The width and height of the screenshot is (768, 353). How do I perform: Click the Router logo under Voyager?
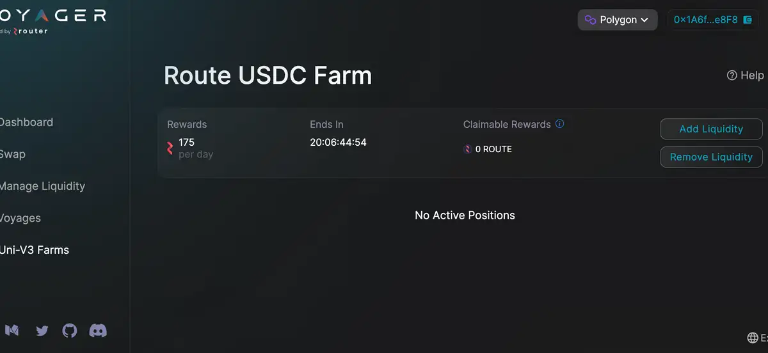point(30,31)
